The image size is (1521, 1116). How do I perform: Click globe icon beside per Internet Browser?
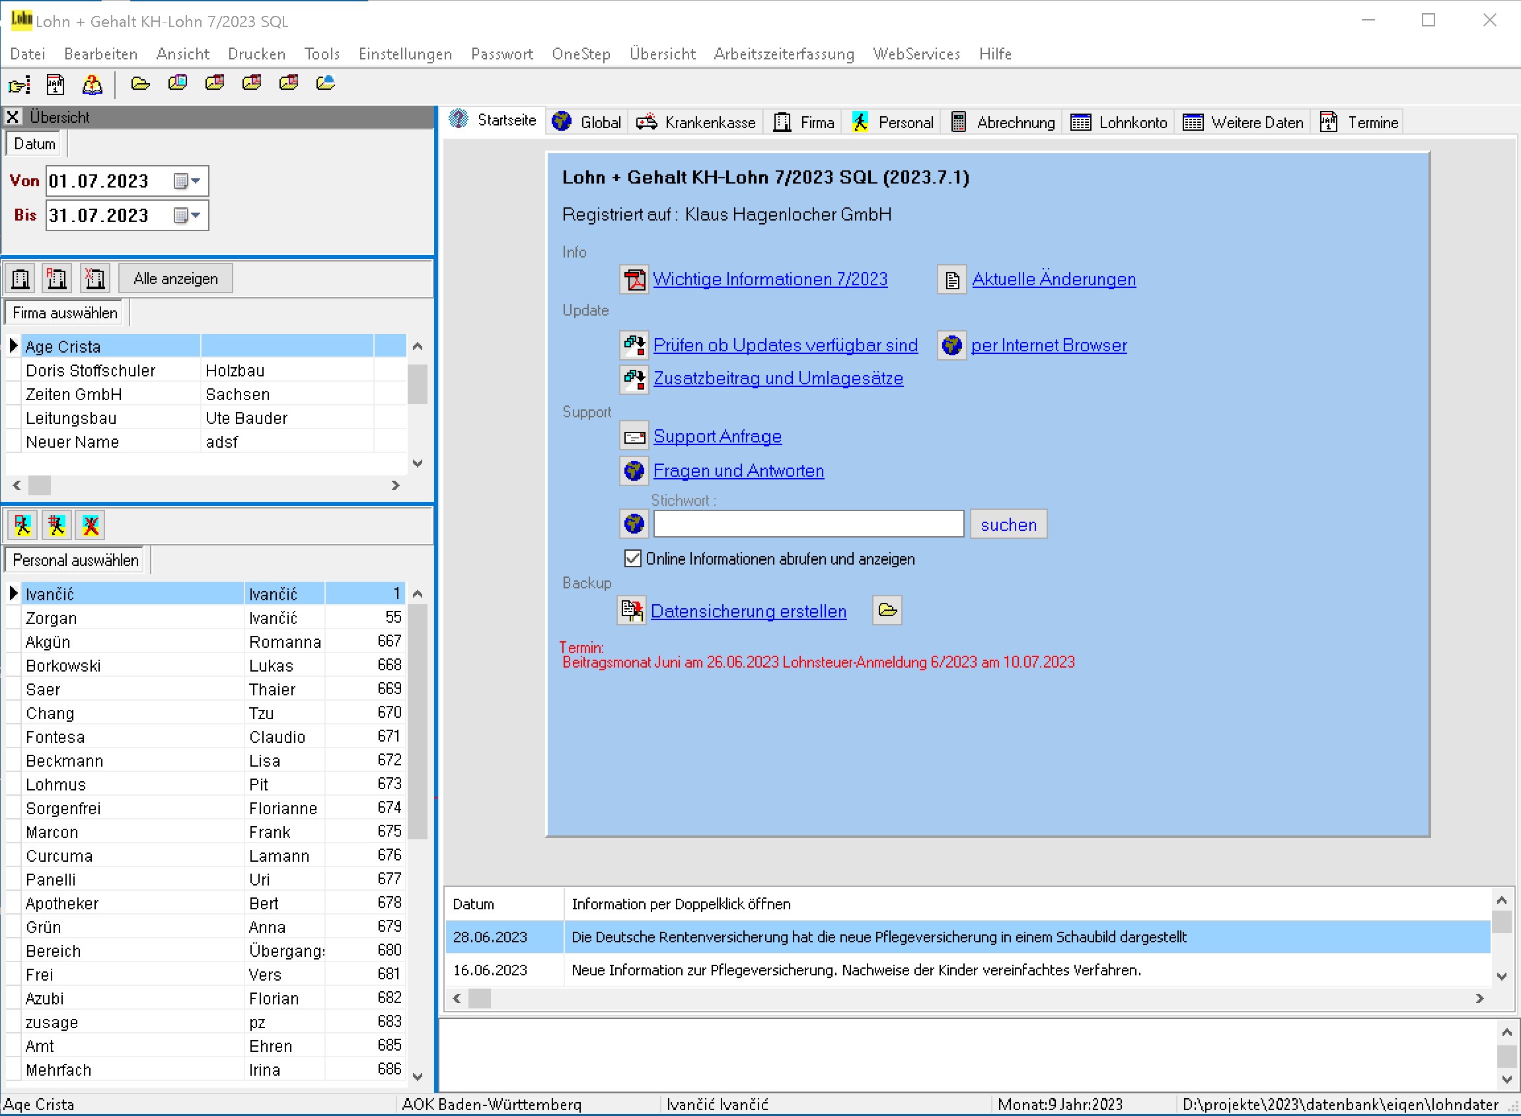[x=952, y=345]
